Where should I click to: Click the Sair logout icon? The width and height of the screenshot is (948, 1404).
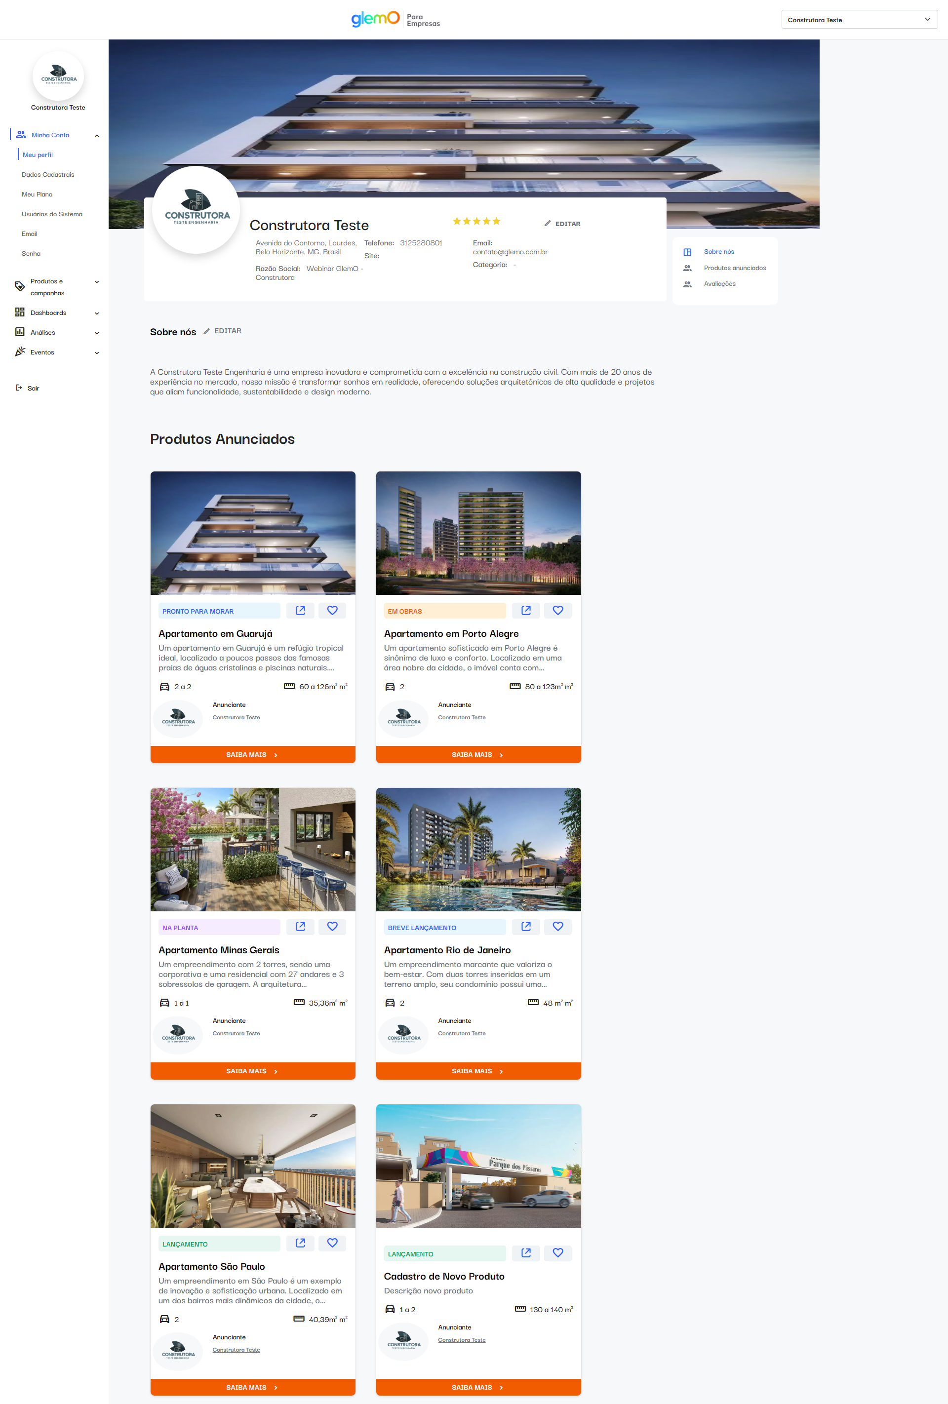coord(19,388)
